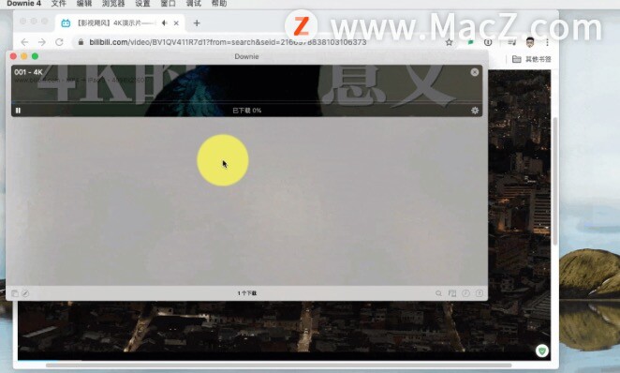Image resolution: width=620 pixels, height=373 pixels.
Task: Click the stacked-windows icon in Downie's bottom bar
Action: pos(15,293)
